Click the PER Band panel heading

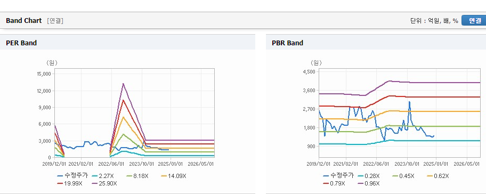(x=21, y=43)
